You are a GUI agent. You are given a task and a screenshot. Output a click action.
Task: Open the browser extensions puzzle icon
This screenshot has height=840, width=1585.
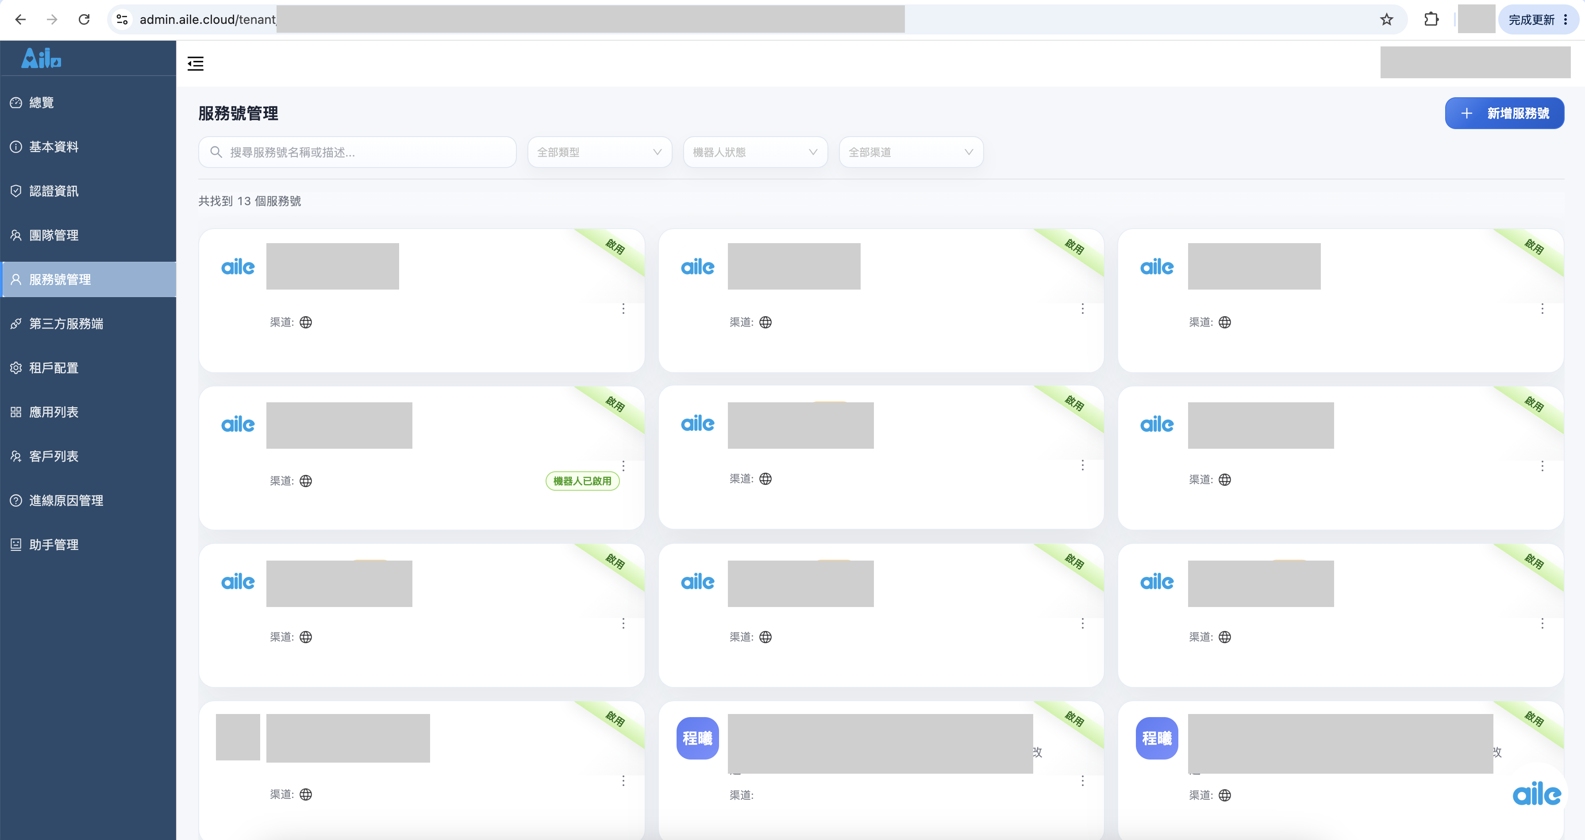pos(1432,20)
